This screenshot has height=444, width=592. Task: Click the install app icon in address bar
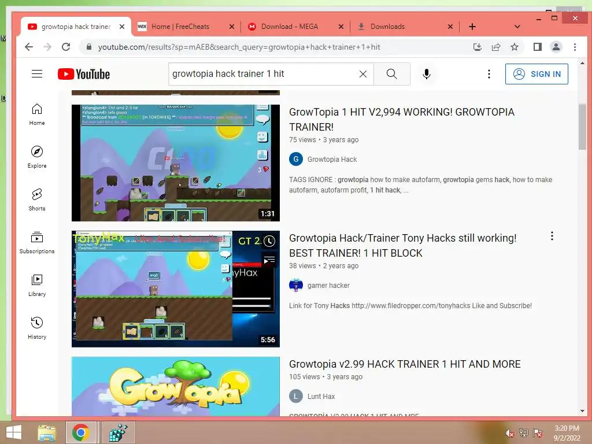[478, 47]
